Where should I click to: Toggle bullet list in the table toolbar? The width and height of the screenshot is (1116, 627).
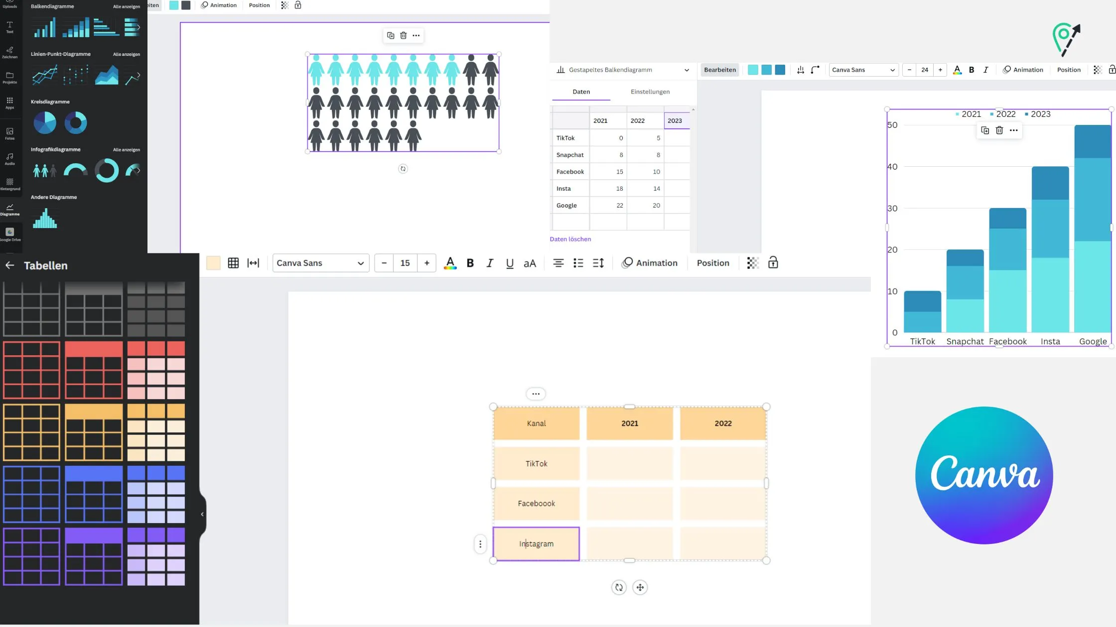click(578, 263)
